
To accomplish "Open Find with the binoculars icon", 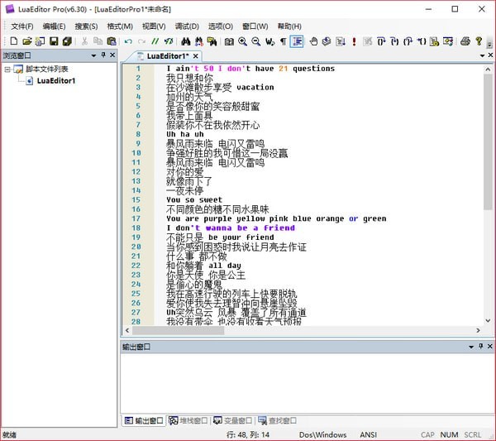I will [185, 41].
